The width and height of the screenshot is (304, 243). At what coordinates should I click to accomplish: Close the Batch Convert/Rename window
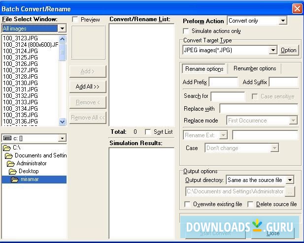click(297, 9)
